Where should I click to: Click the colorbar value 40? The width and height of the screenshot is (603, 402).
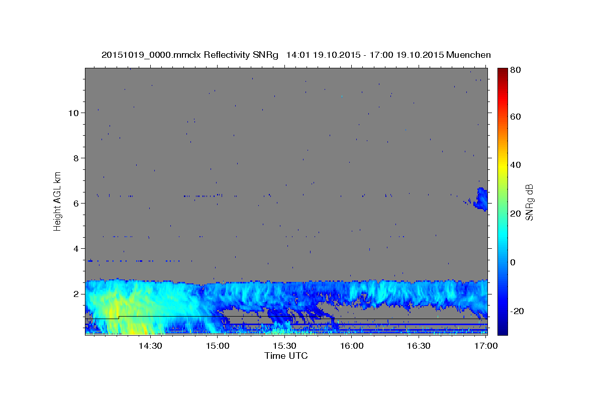click(x=515, y=165)
